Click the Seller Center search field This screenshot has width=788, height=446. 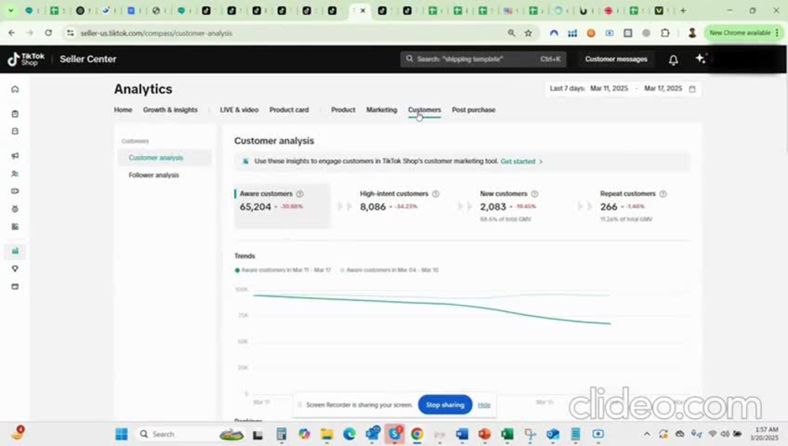pyautogui.click(x=484, y=59)
